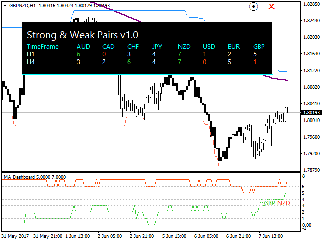
Task: Click the H4 timeframe row label
Action: [x=31, y=62]
